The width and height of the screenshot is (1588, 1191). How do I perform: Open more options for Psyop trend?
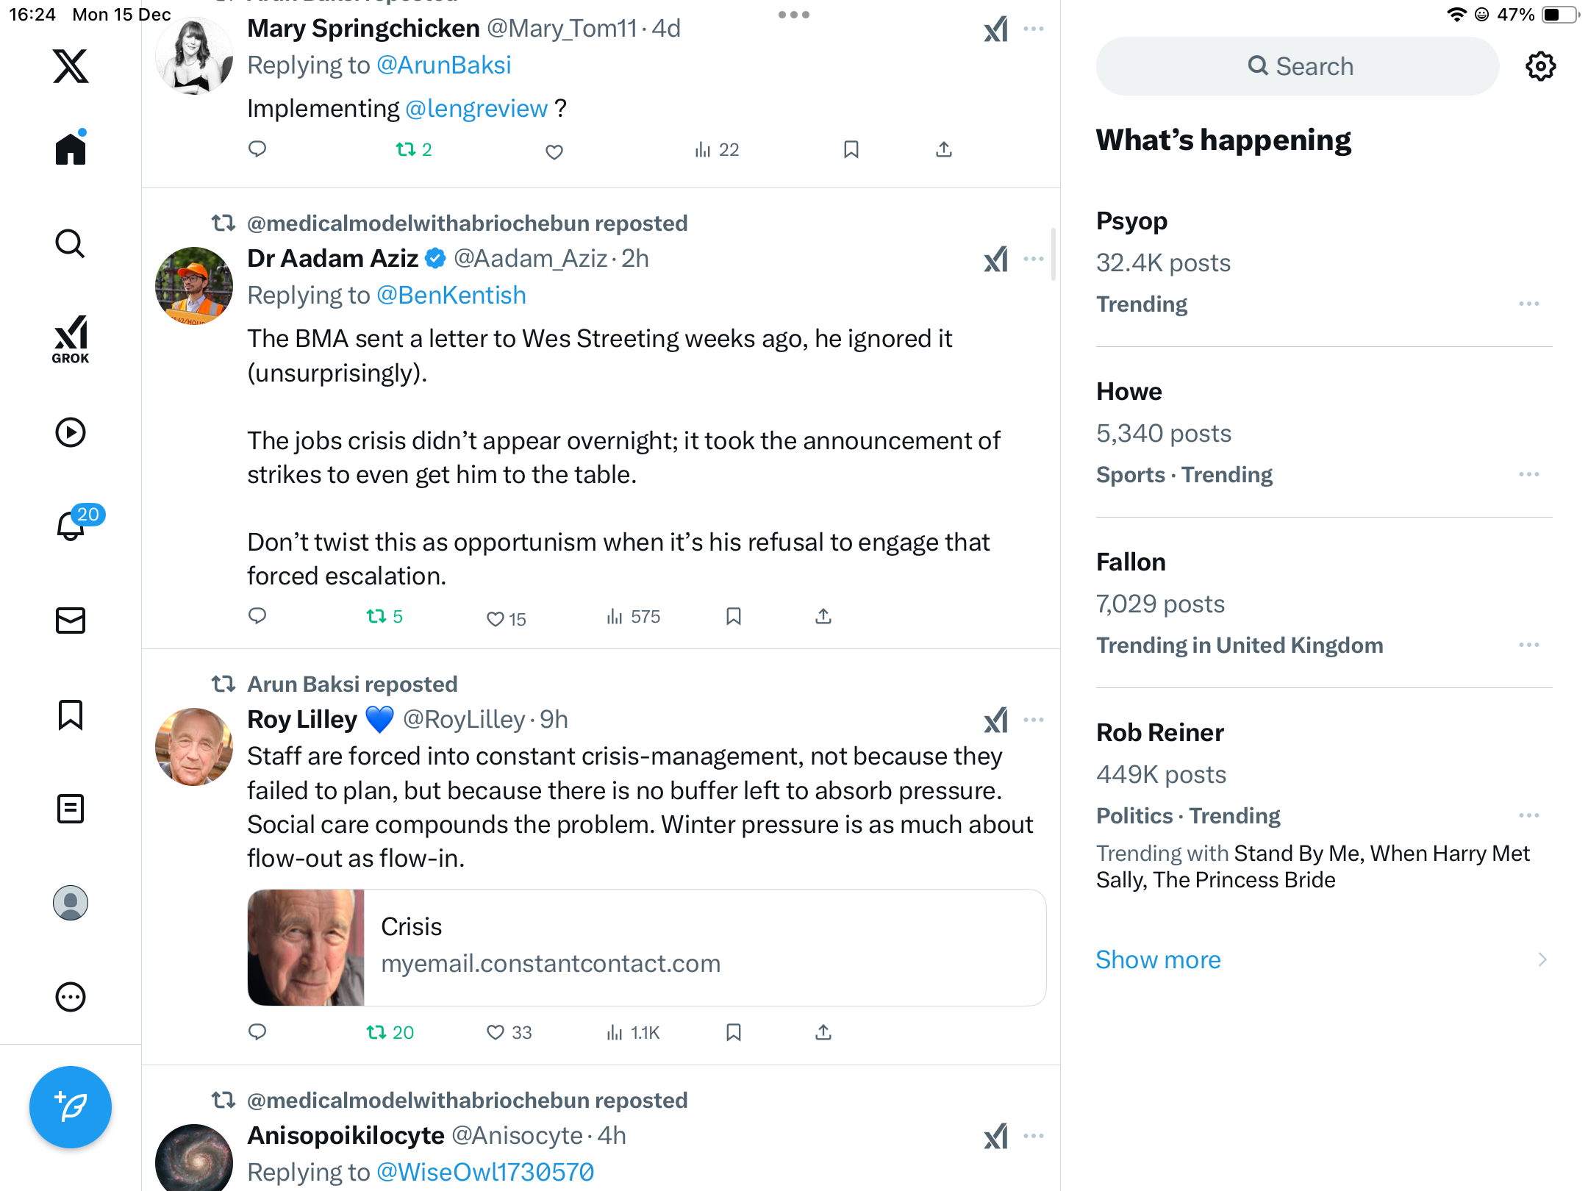[x=1528, y=304]
